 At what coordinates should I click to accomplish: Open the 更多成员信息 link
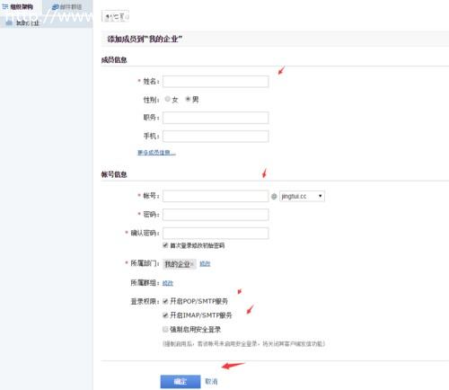tap(156, 153)
